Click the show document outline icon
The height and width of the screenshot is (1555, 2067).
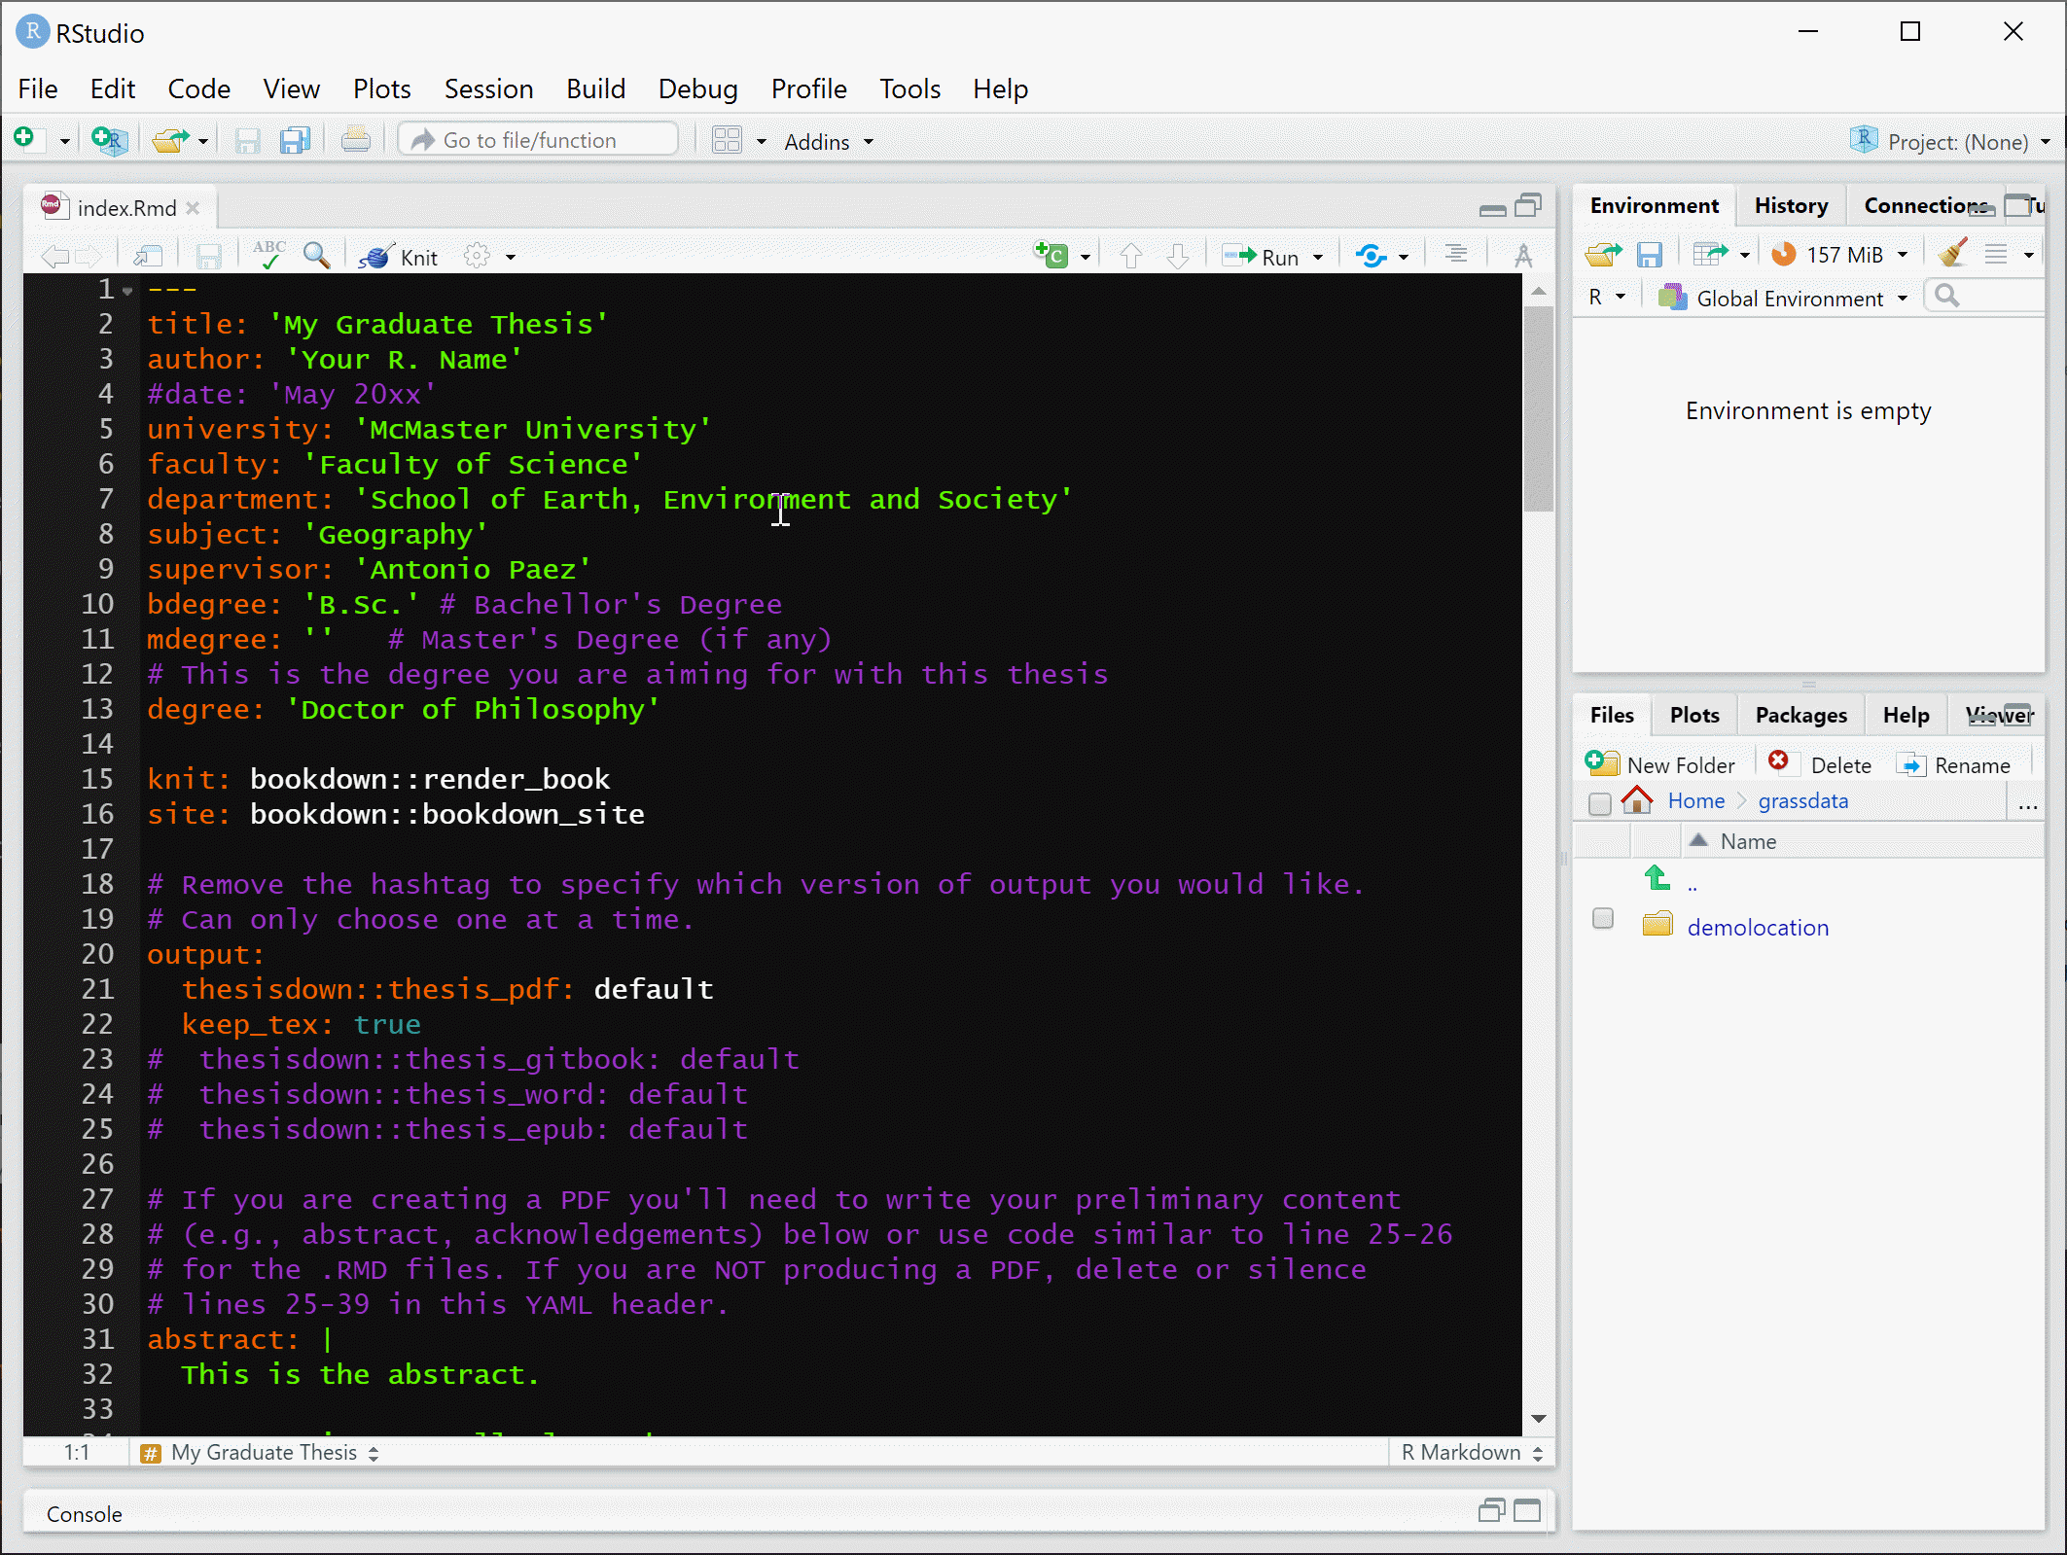[1455, 255]
